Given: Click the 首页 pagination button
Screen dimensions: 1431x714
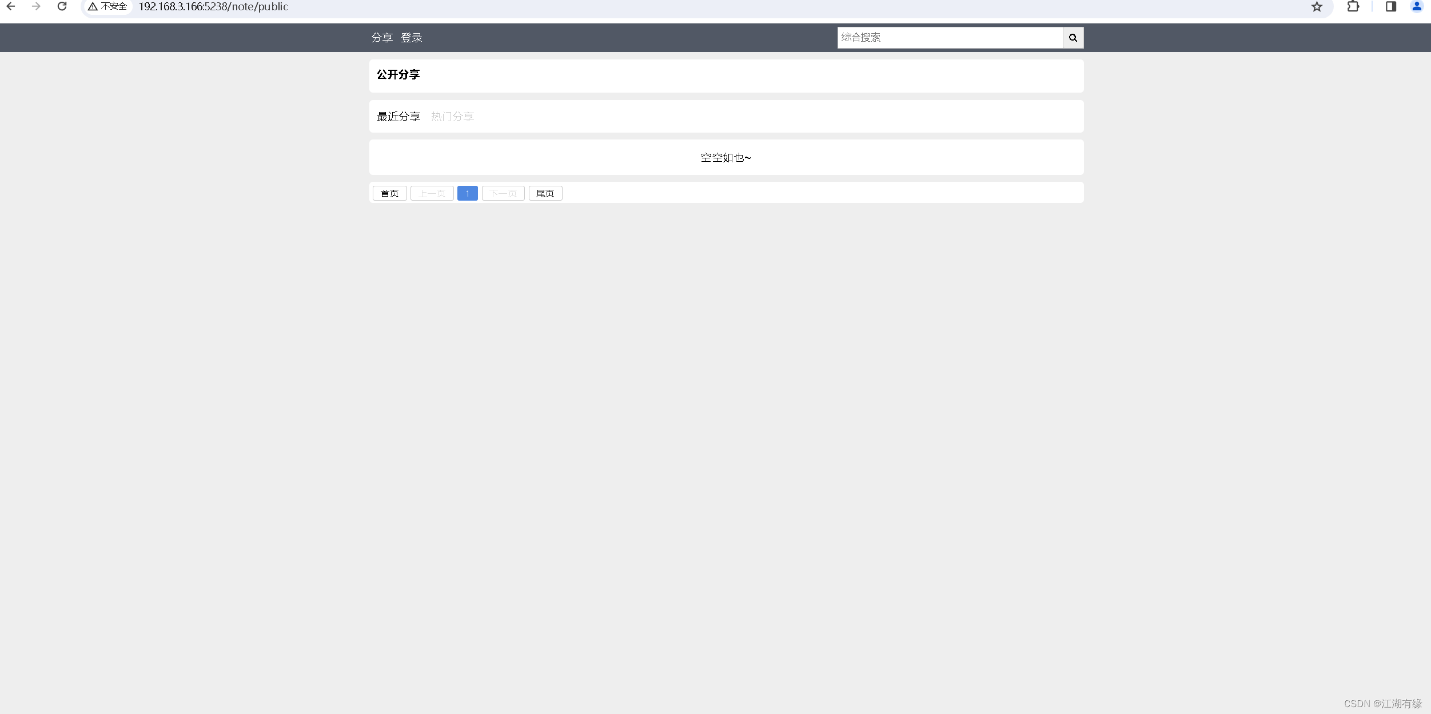Looking at the screenshot, I should click(x=389, y=193).
